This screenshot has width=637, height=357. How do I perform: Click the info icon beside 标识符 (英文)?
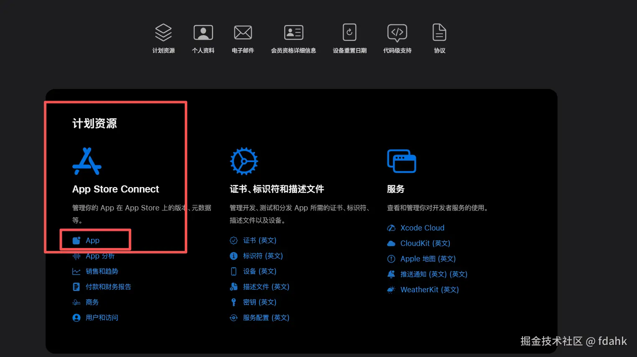click(x=234, y=256)
